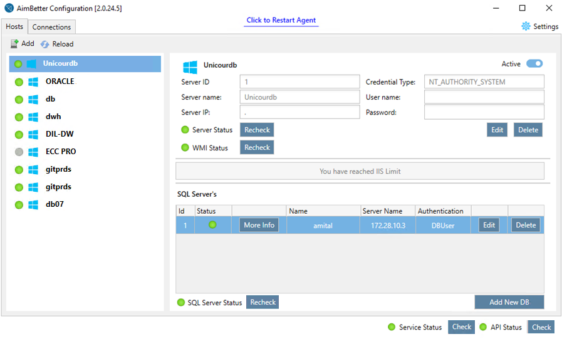Click the Add host icon
The height and width of the screenshot is (339, 562).
click(14, 44)
